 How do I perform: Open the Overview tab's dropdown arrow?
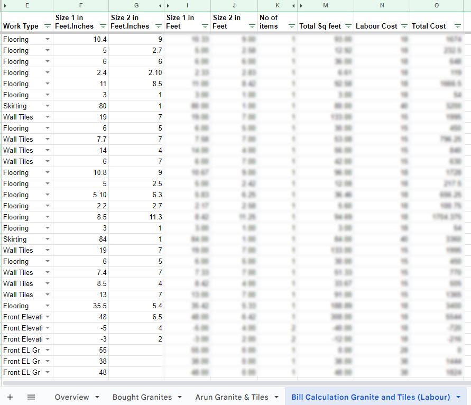(97, 397)
